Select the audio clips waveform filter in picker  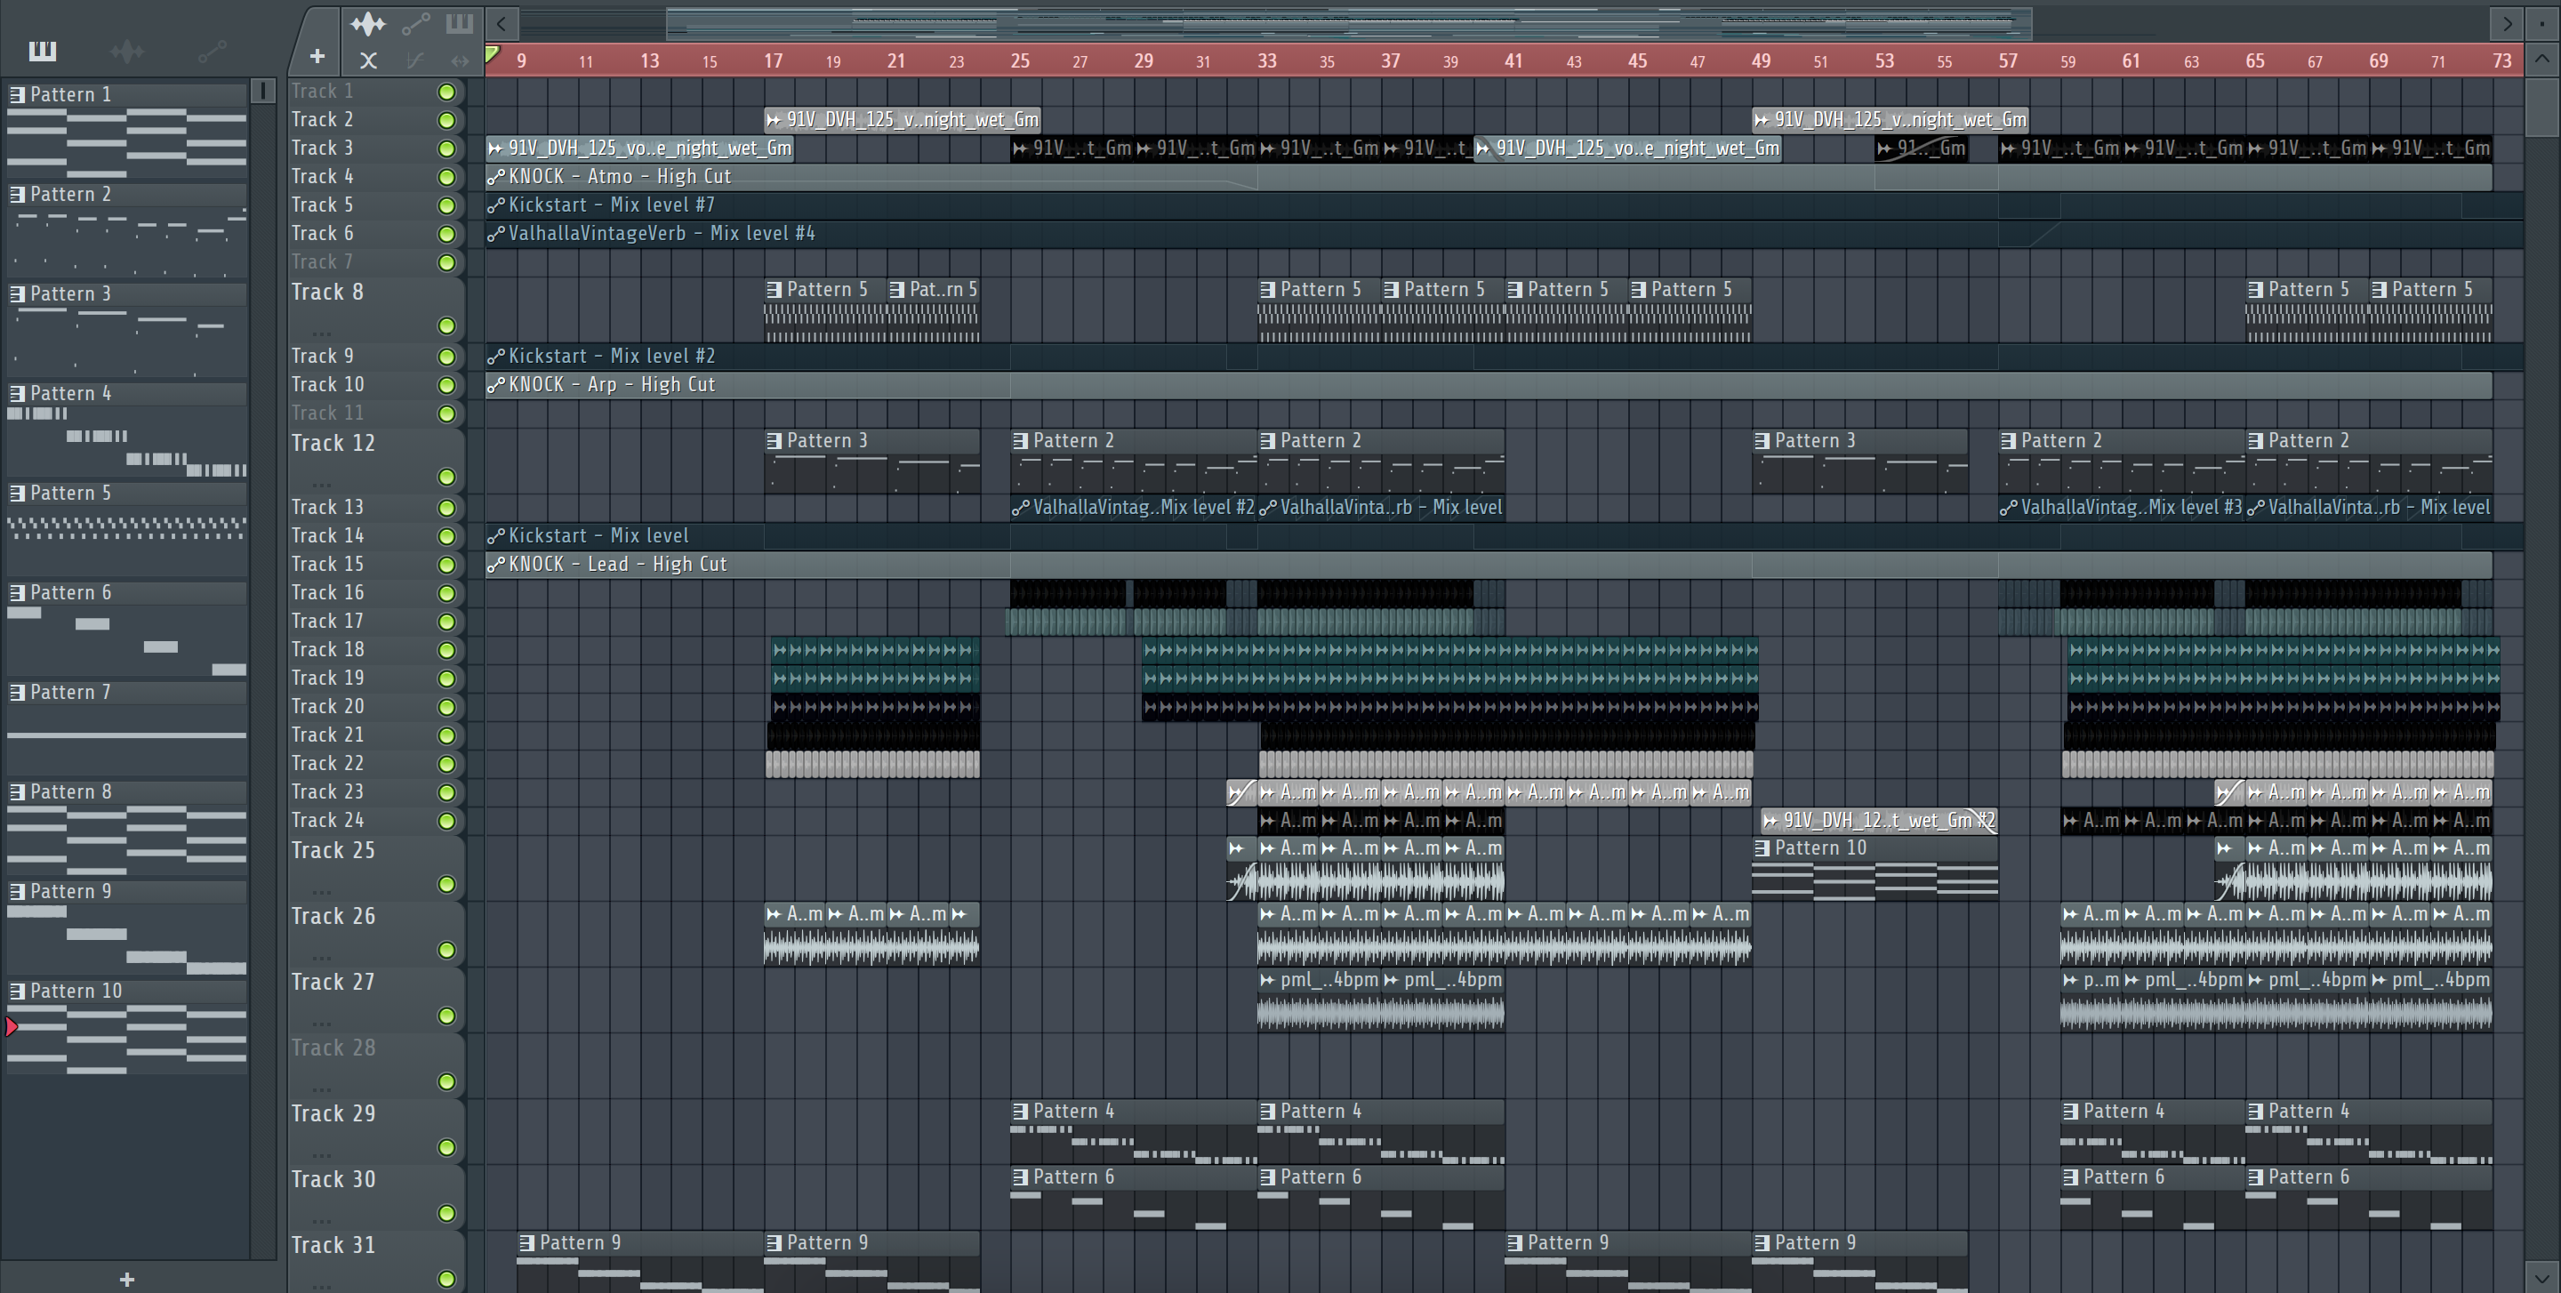pos(127,51)
